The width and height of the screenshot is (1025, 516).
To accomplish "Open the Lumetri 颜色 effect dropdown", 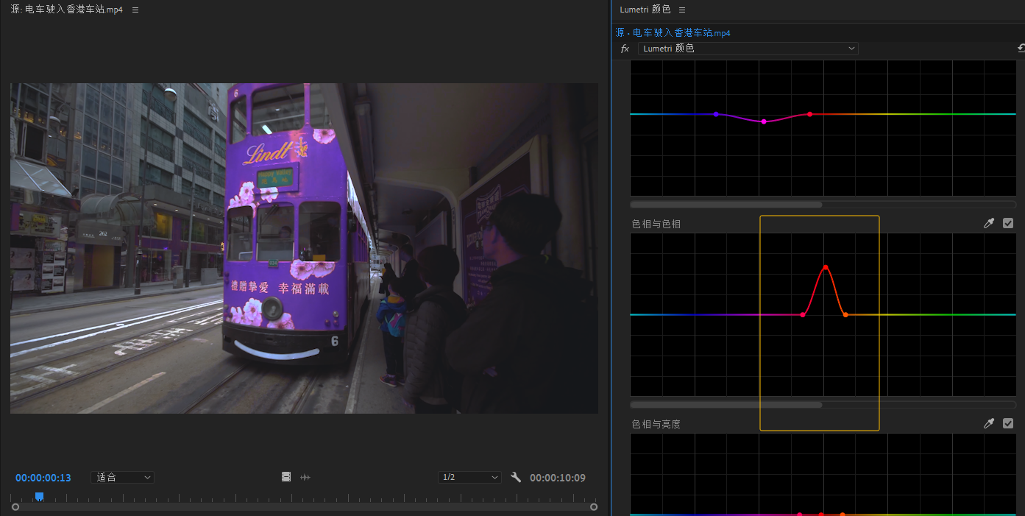I will [x=748, y=49].
